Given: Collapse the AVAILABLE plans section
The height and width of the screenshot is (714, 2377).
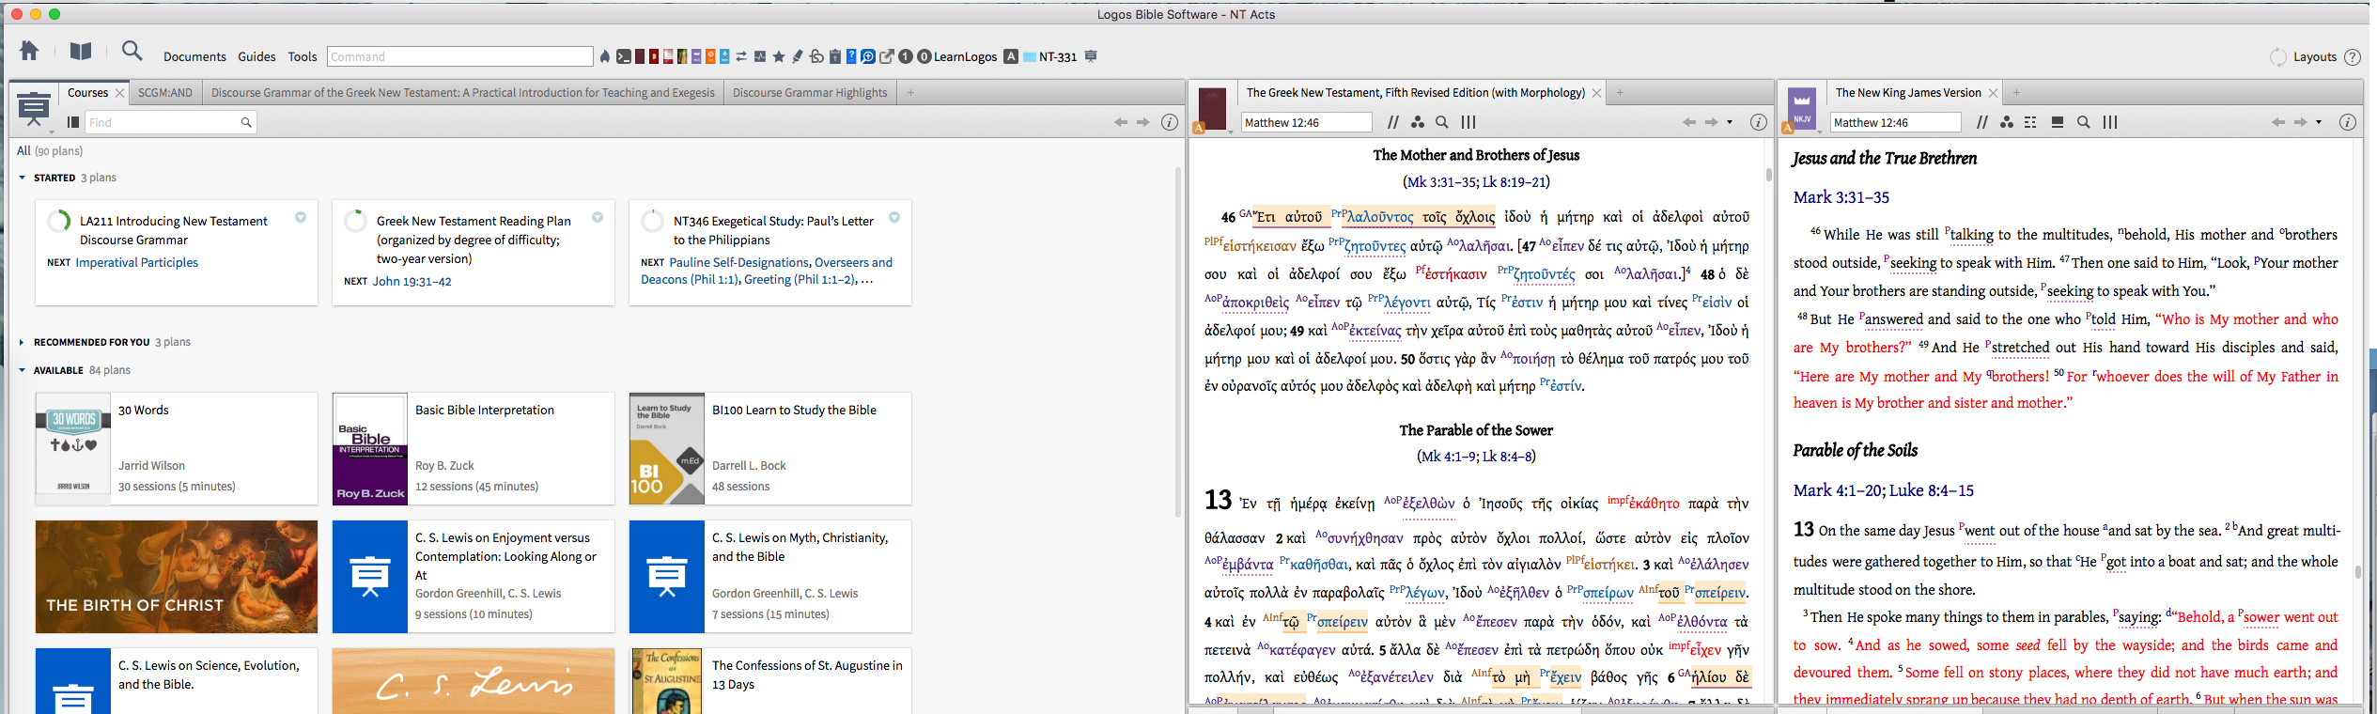Looking at the screenshot, I should click(23, 370).
